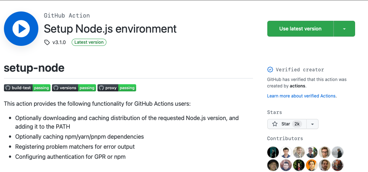
Task: Click the Stars section heading
Action: click(274, 112)
